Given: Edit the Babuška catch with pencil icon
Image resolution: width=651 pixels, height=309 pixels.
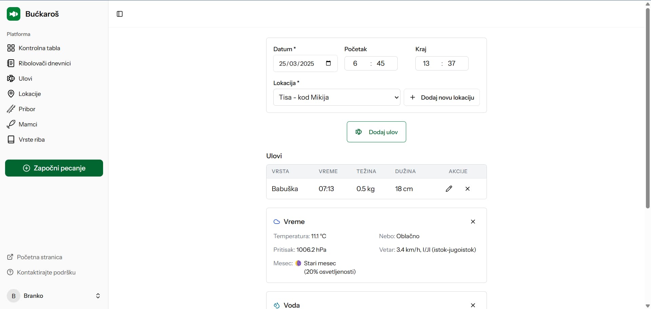Looking at the screenshot, I should [449, 189].
